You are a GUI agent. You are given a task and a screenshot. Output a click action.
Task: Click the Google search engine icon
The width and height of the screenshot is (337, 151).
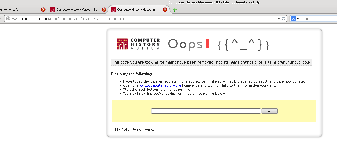click(293, 18)
